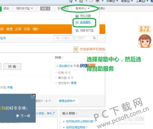The image size is (153, 129).
Task: Click the 点击安装手机钱包 phone icon
Action: 76,49
